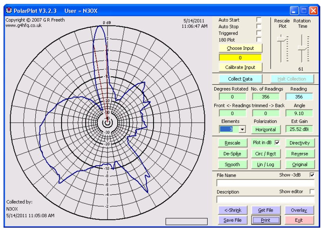323x230 pixels.
Task: Click the Rotation Time slider handle
Action: (301, 47)
